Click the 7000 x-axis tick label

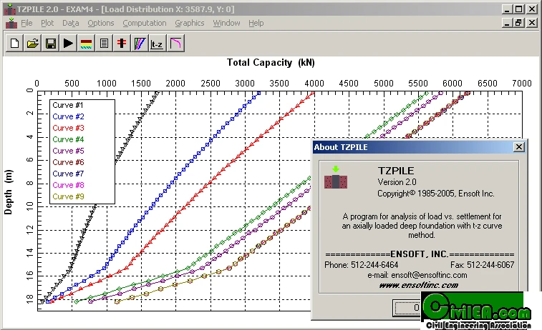click(522, 84)
